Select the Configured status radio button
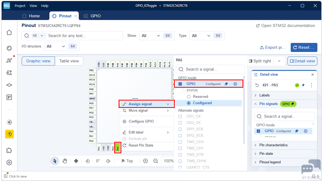 point(189,103)
